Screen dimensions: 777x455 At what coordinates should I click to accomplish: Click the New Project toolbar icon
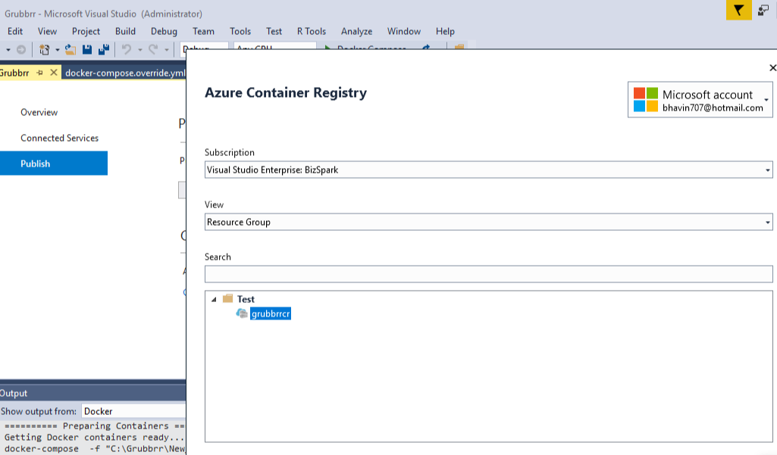pyautogui.click(x=44, y=49)
